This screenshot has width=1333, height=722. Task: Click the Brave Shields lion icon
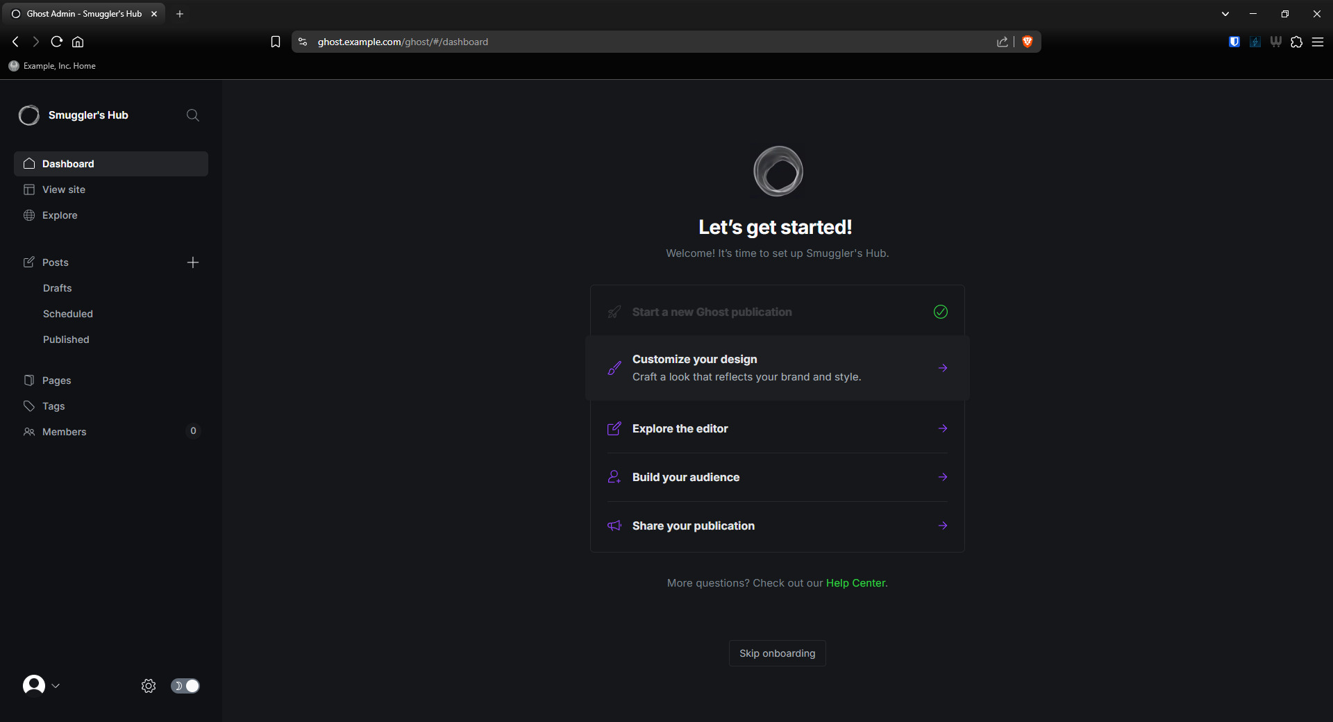(x=1028, y=42)
